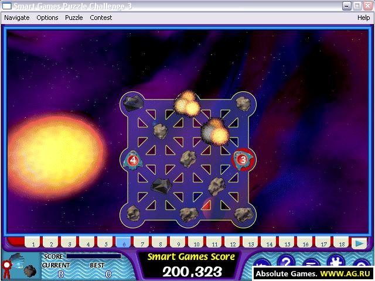Go to puzzle level 5
Screen dimensions: 375x281
click(x=105, y=244)
